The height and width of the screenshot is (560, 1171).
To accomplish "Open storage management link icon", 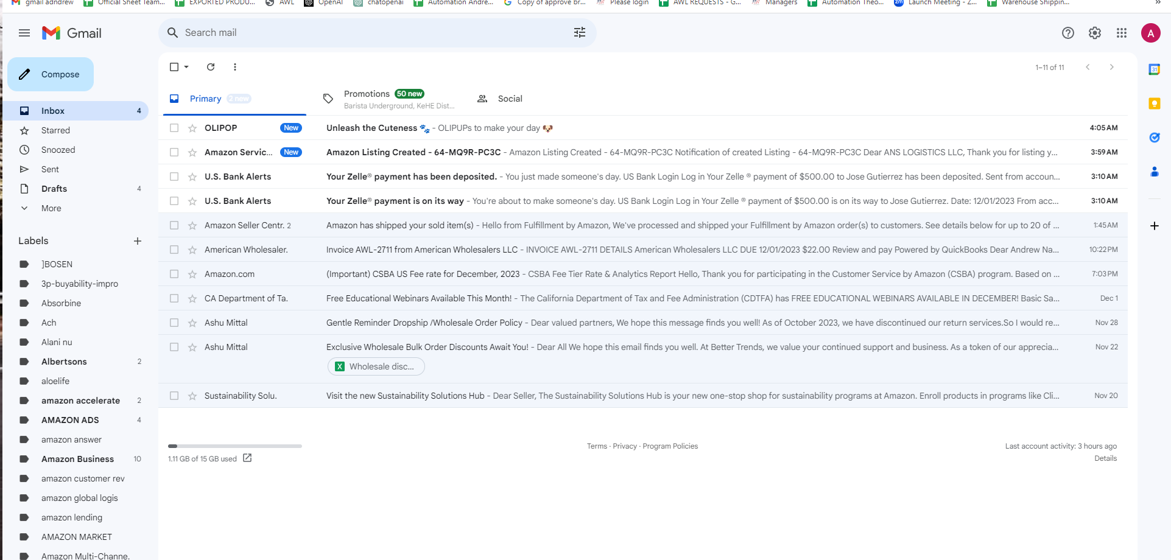I will click(x=247, y=458).
